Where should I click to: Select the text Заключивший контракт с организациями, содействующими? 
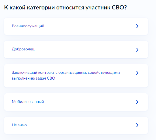(x=66, y=73)
